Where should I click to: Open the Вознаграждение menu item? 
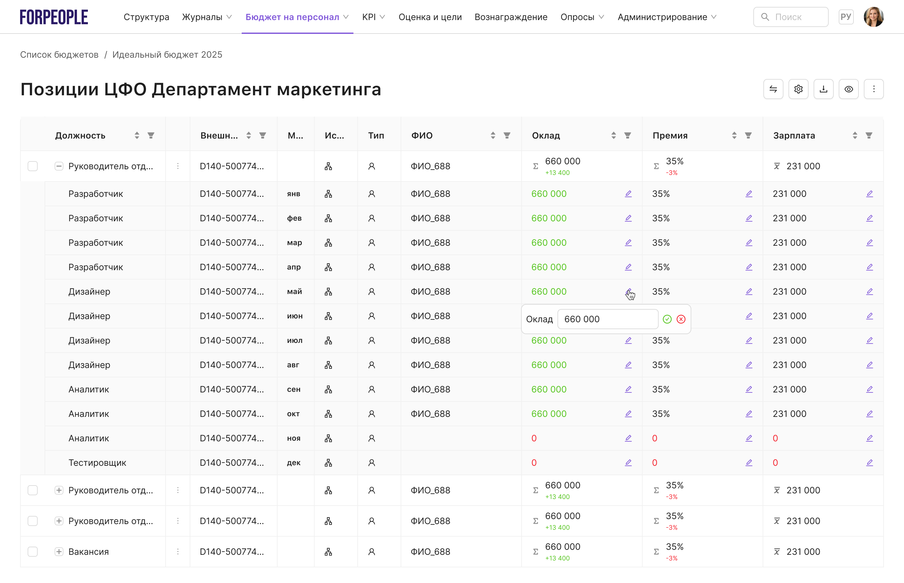511,17
